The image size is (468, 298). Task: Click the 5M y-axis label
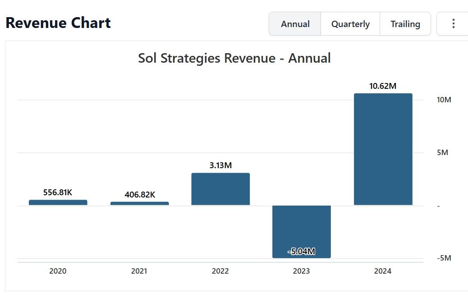click(x=443, y=153)
